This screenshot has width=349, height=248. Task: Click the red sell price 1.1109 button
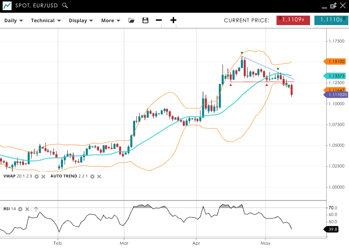click(x=293, y=20)
